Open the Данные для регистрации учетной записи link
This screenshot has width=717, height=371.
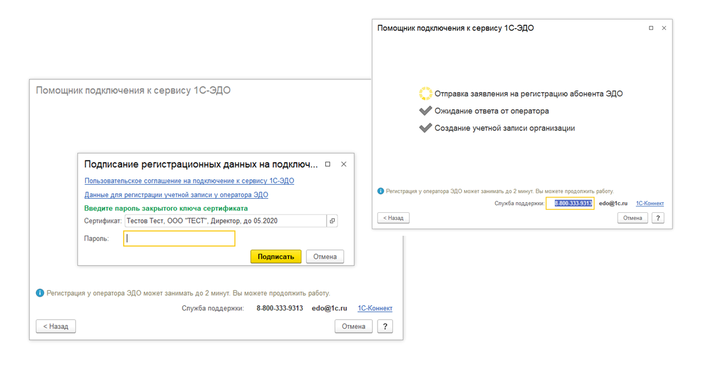click(176, 195)
